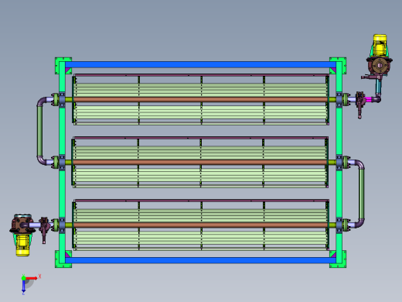Click the blue Z axis arrow of the triad
Screen dimensions: 402x302
pyautogui.click(x=23, y=287)
